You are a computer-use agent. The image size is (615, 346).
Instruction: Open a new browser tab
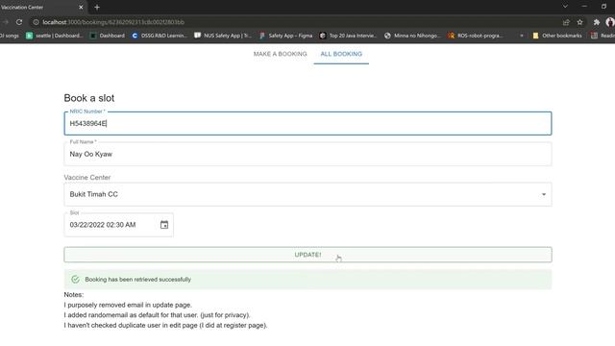(x=97, y=7)
